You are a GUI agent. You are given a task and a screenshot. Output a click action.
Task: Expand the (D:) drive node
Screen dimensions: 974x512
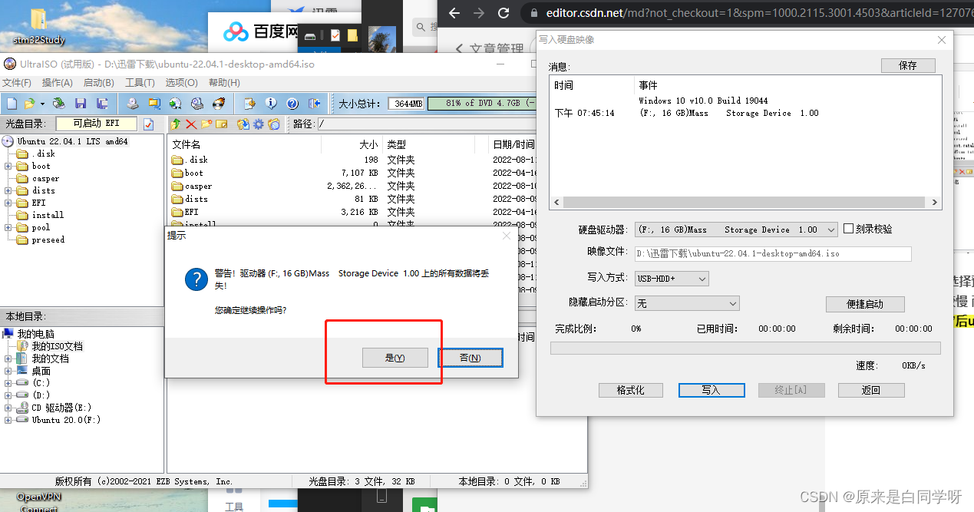pyautogui.click(x=8, y=395)
